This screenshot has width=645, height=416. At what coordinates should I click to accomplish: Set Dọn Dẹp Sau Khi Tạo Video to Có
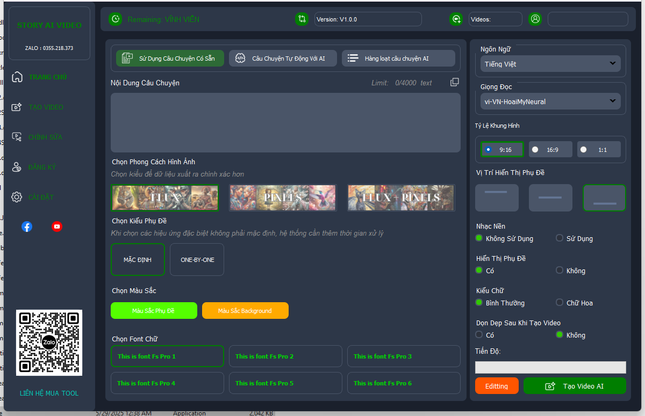point(485,335)
